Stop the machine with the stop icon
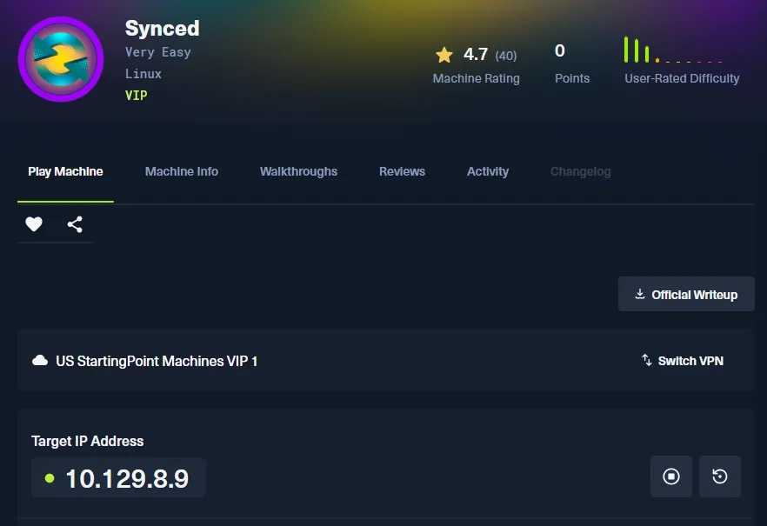767x526 pixels. (x=671, y=476)
